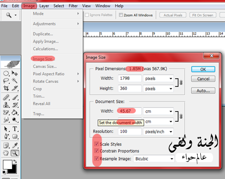Select the Type tool
This screenshot has width=225, height=179.
pyautogui.click(x=15, y=129)
